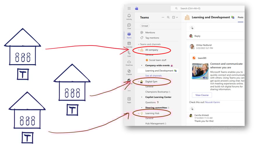
Task: Toggle the Unread filter chip
Action: (145, 26)
